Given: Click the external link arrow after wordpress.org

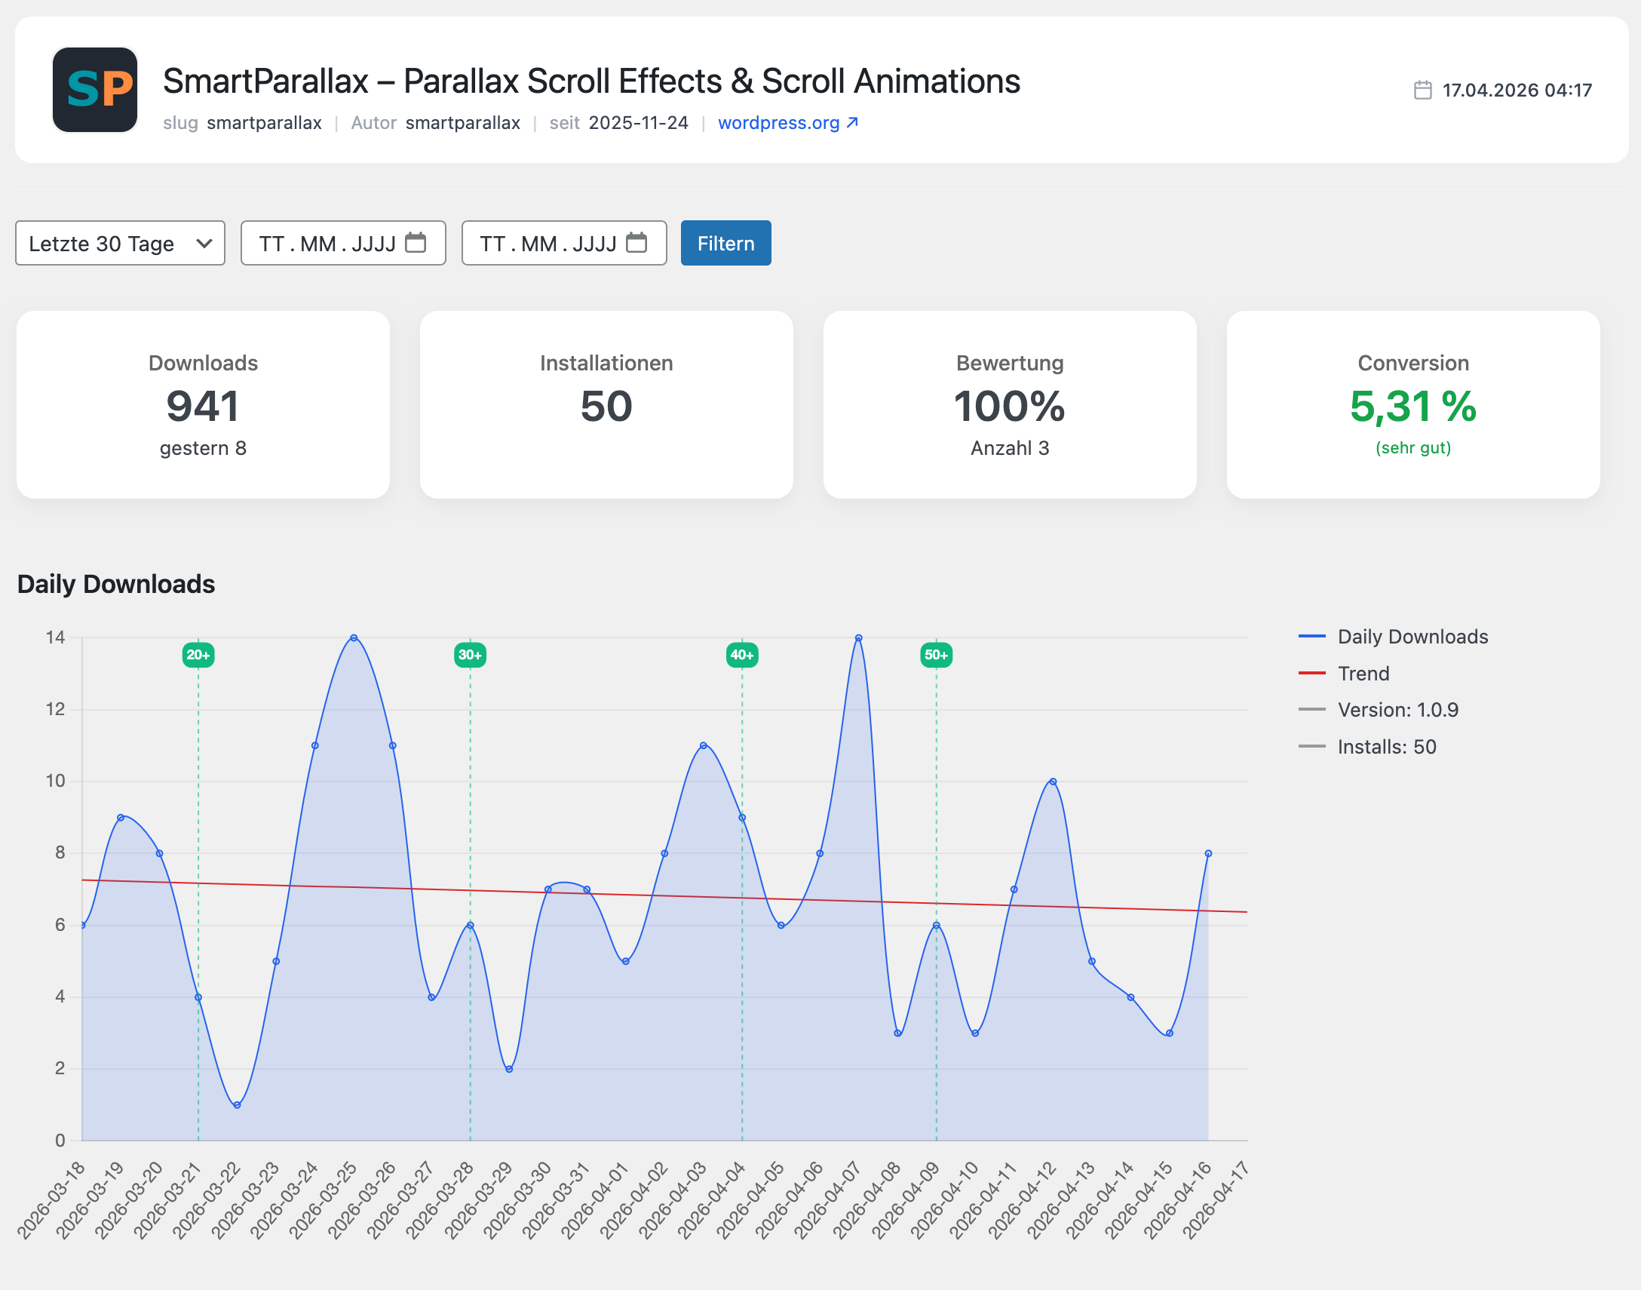Looking at the screenshot, I should point(852,122).
